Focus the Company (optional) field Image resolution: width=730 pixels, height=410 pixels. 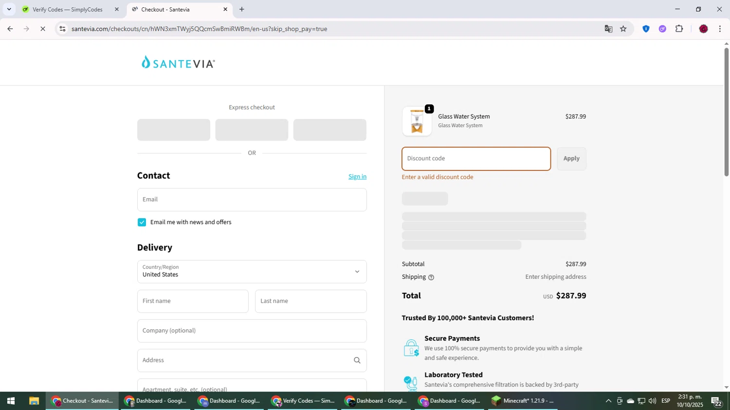click(x=252, y=331)
